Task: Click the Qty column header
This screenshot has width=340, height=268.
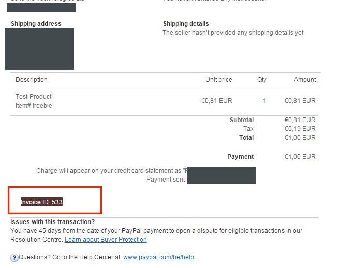Action: [262, 80]
